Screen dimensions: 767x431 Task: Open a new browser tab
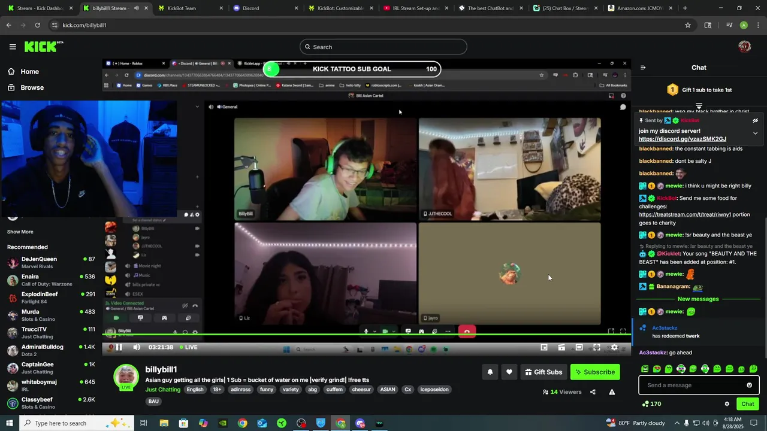pyautogui.click(x=685, y=8)
